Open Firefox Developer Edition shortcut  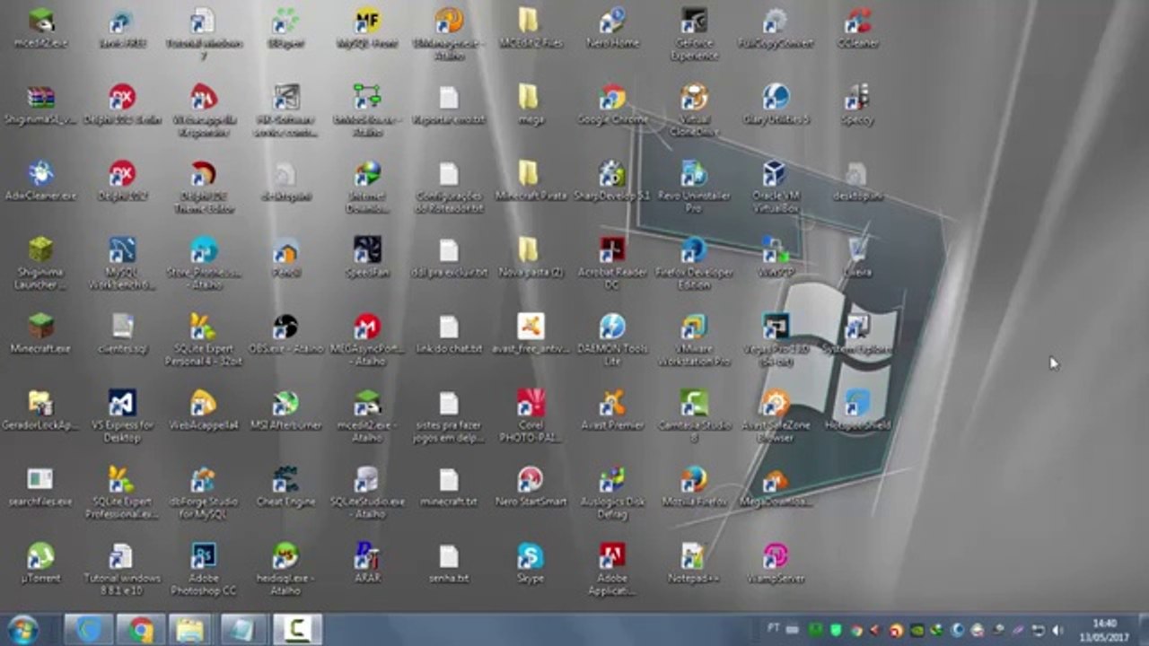tap(694, 264)
